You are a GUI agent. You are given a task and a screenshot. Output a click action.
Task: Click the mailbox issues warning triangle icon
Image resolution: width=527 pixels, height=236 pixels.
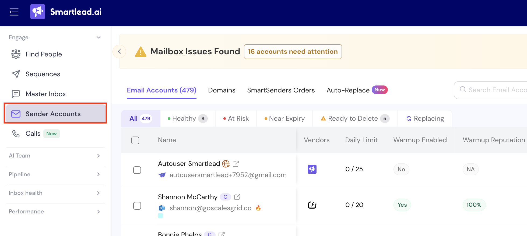[140, 52]
